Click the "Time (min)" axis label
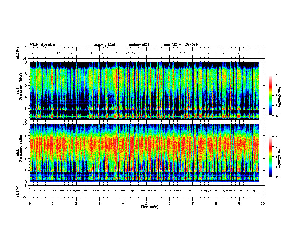296x228 pixels. pyautogui.click(x=149, y=207)
